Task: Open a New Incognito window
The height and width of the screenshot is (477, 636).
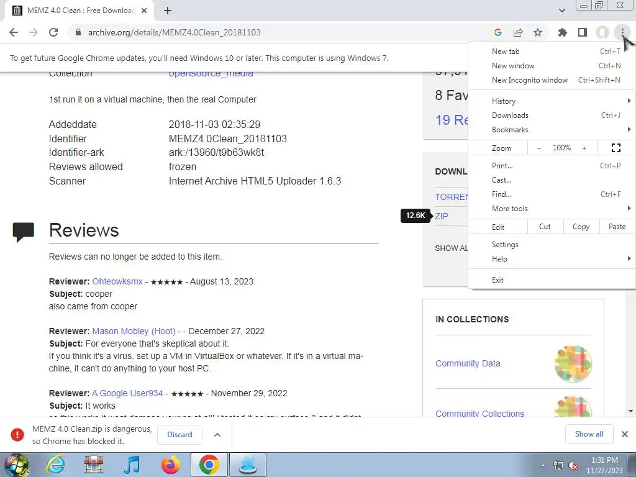Action: (552, 80)
